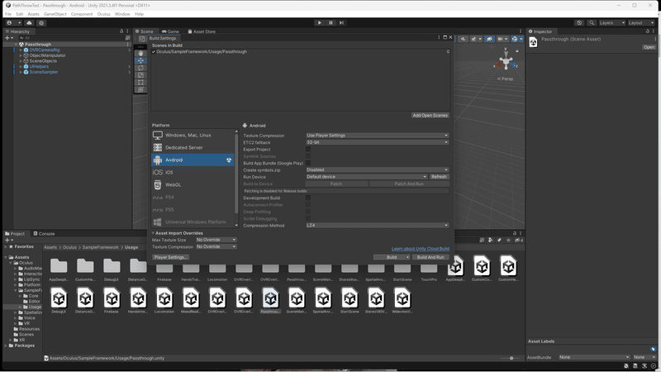Open the Window menu
Viewport: 661px width, 372px height.
[x=122, y=14]
